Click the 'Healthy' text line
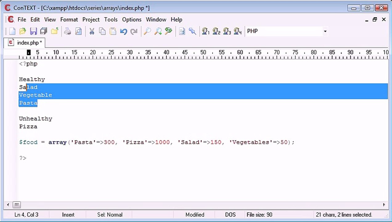The image size is (392, 222). pyautogui.click(x=32, y=80)
